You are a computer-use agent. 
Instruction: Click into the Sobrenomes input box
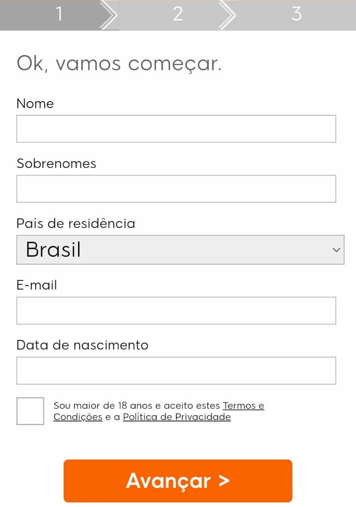click(x=176, y=189)
